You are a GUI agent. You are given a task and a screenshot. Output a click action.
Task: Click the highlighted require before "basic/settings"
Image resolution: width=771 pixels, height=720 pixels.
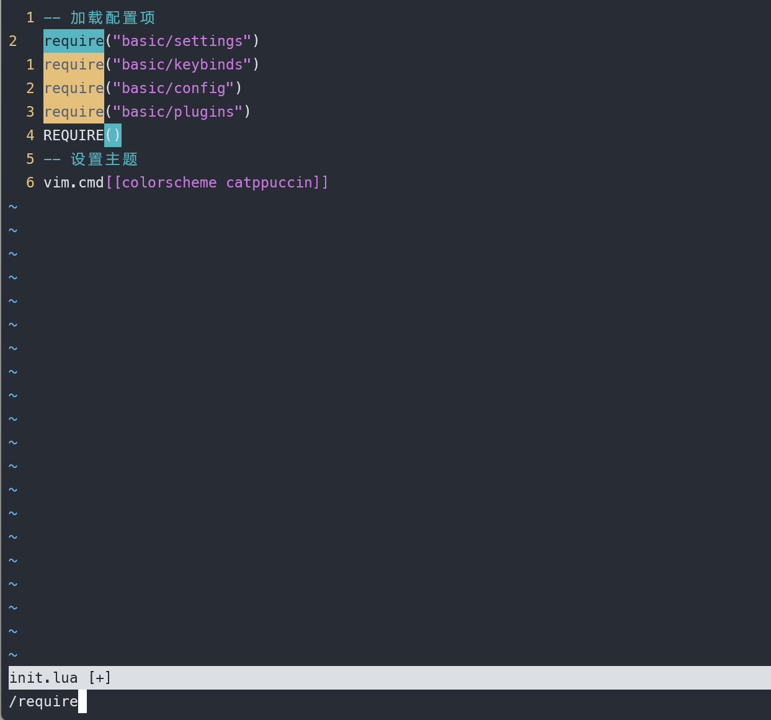74,41
